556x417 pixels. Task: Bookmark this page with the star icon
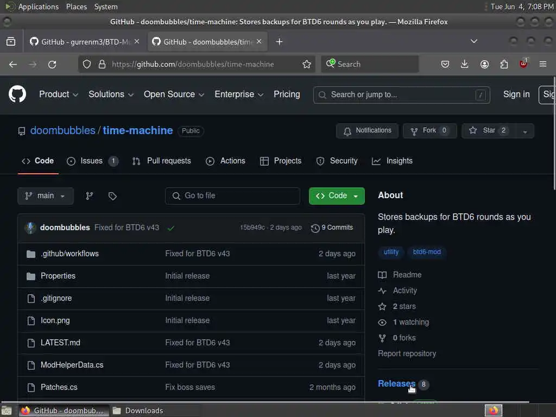(x=307, y=64)
